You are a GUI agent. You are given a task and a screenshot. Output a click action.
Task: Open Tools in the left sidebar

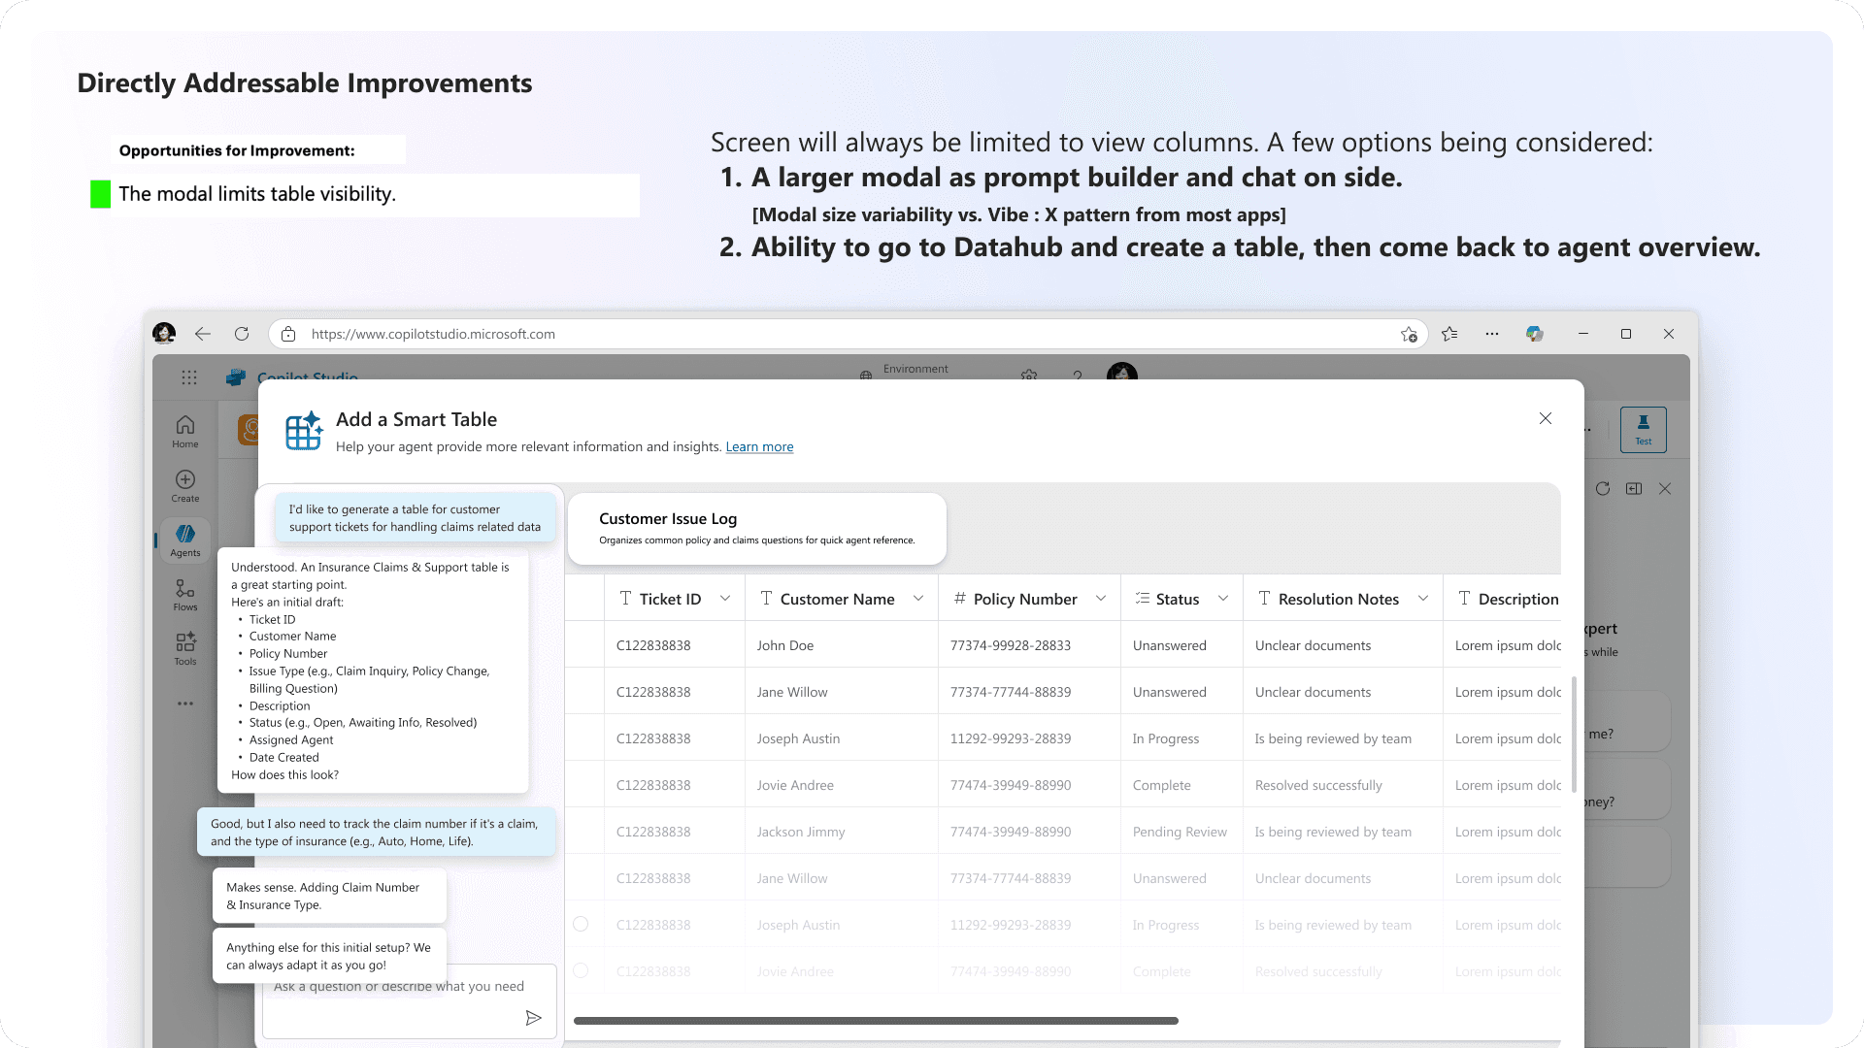point(184,648)
